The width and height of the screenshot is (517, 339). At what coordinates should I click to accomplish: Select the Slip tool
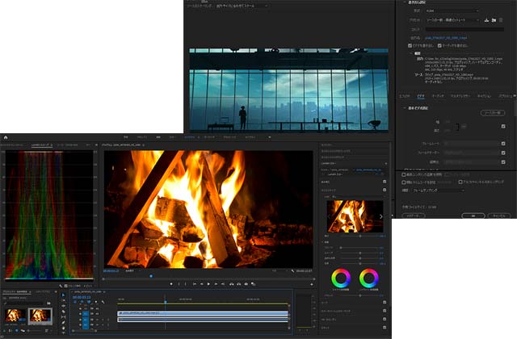click(x=63, y=317)
